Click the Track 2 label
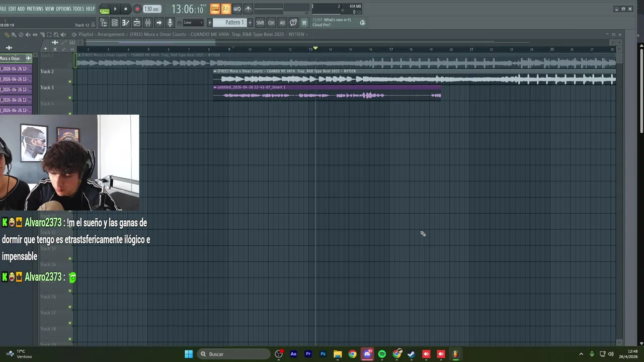Viewport: 644px width, 362px height. click(x=47, y=71)
